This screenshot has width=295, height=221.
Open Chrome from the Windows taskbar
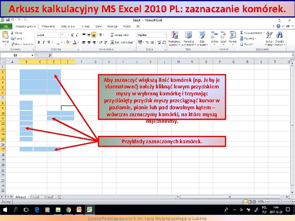click(69, 210)
